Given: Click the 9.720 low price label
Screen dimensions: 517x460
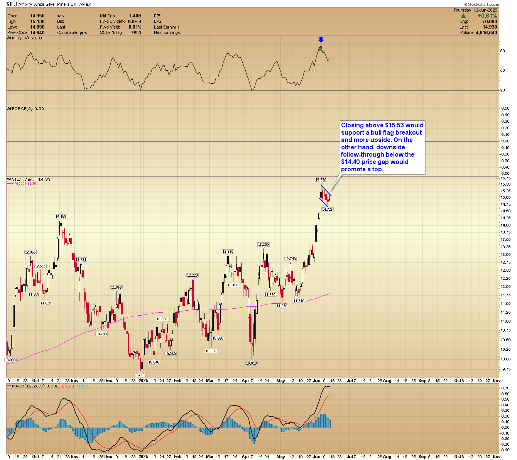Looking at the screenshot, I should 140,375.
